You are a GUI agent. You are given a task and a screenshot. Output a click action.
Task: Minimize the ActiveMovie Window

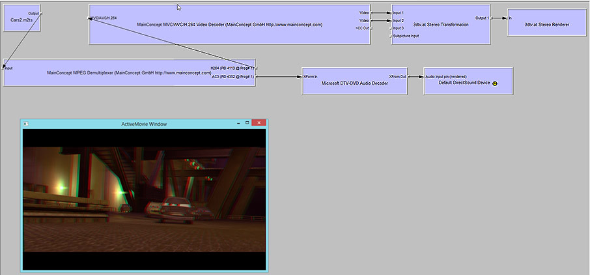(x=238, y=123)
